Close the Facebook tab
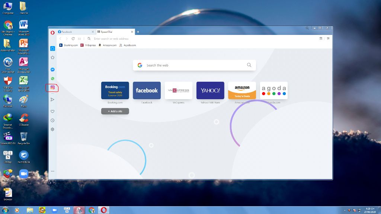Image resolution: width=381 pixels, height=214 pixels. (93, 32)
